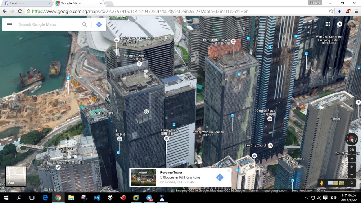Image resolution: width=361 pixels, height=203 pixels.
Task: Click the Revenue Tower title in card
Action: [171, 173]
